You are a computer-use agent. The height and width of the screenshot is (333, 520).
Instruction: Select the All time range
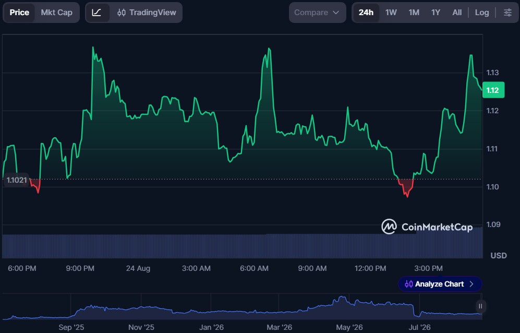click(457, 13)
